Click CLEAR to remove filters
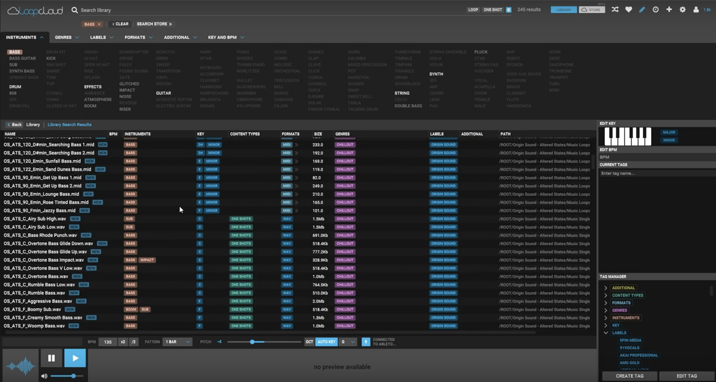716x382 pixels. point(120,24)
